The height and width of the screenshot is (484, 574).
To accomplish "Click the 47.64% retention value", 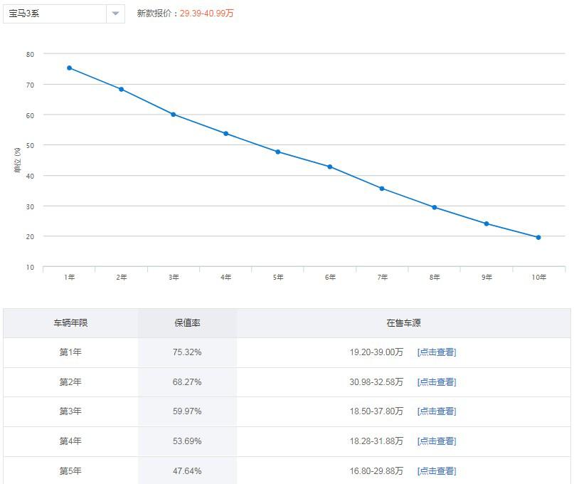I will pos(187,470).
